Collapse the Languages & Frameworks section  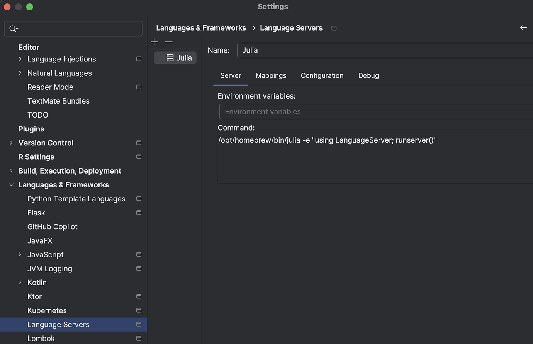pyautogui.click(x=11, y=184)
